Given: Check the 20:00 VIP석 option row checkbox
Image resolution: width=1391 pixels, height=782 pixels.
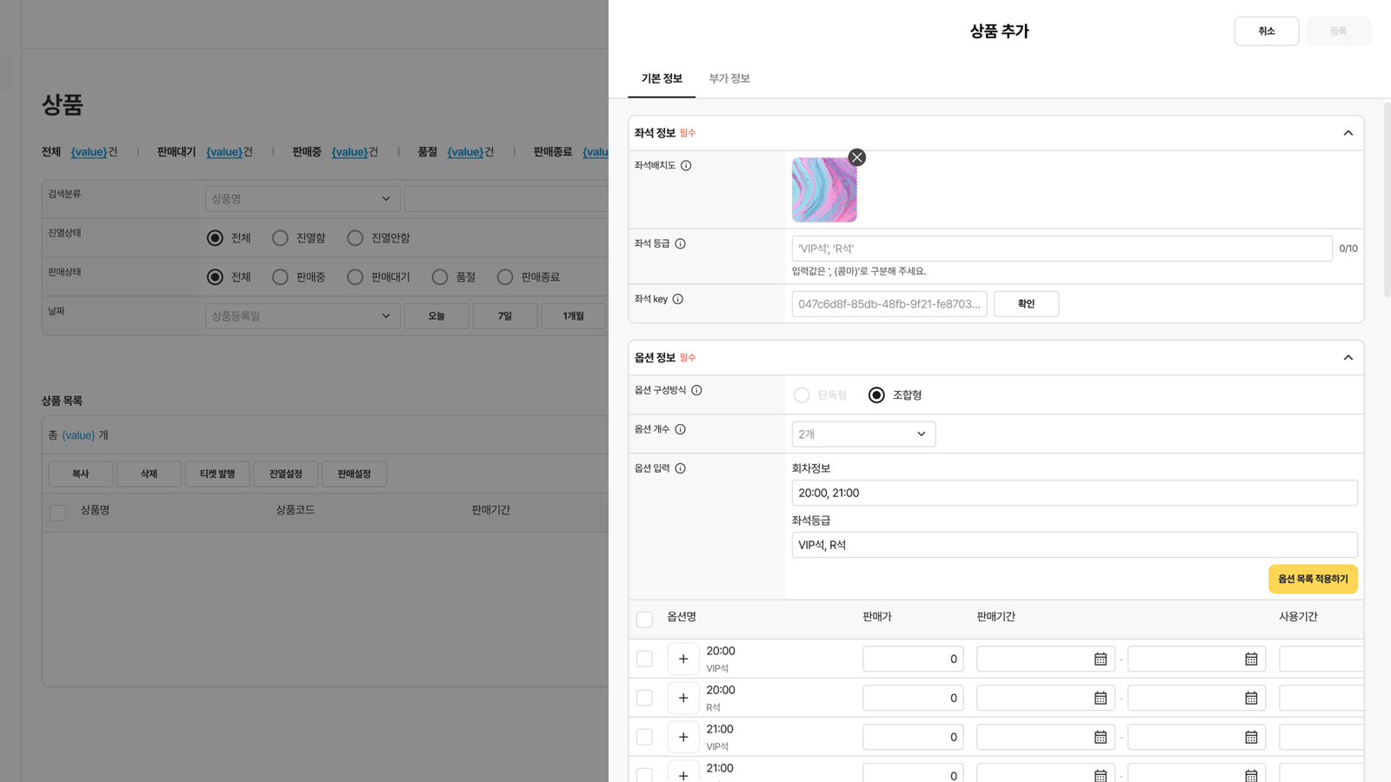Looking at the screenshot, I should (644, 659).
